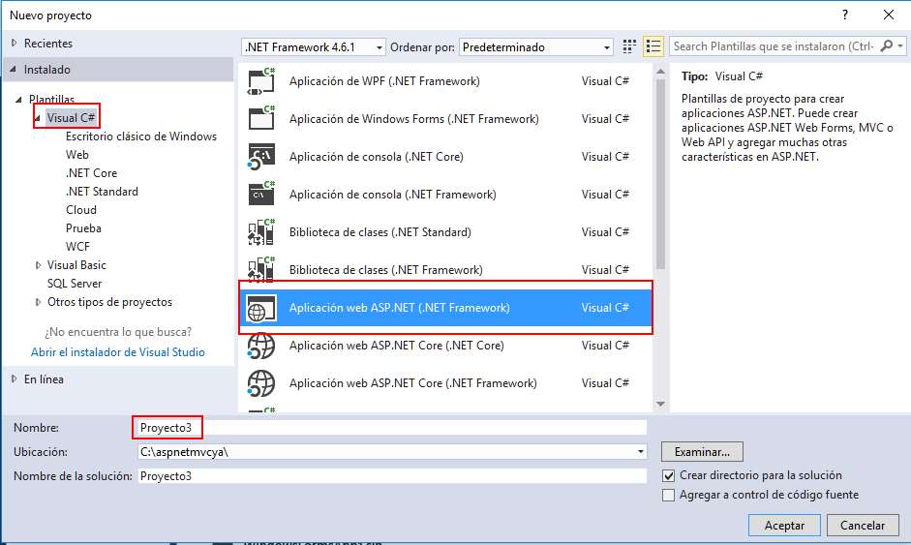
Task: Open the .NET Framework 4.6.1 version dropdown
Action: (x=314, y=47)
